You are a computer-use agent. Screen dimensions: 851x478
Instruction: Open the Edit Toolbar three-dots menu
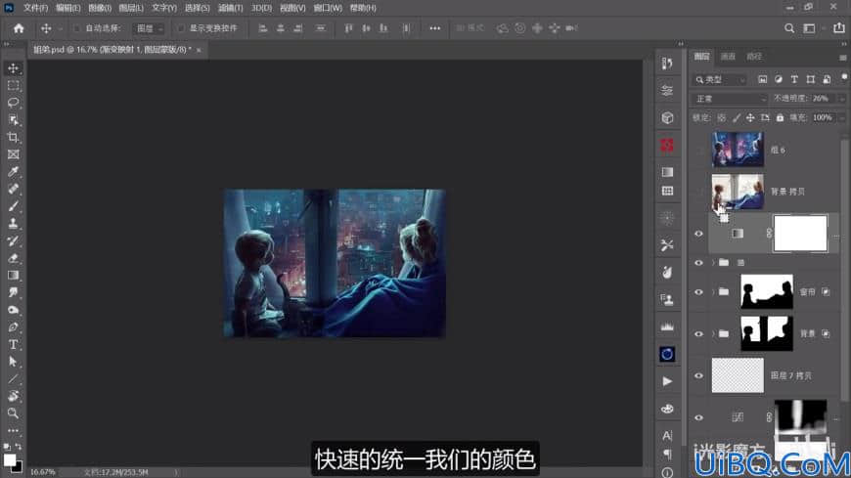tap(13, 431)
